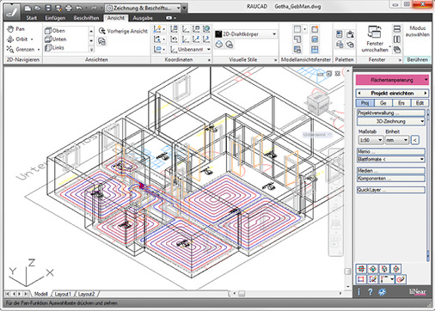435x311 pixels.
Task: Switch to the Einfügen ribbon tab
Action: pos(55,18)
